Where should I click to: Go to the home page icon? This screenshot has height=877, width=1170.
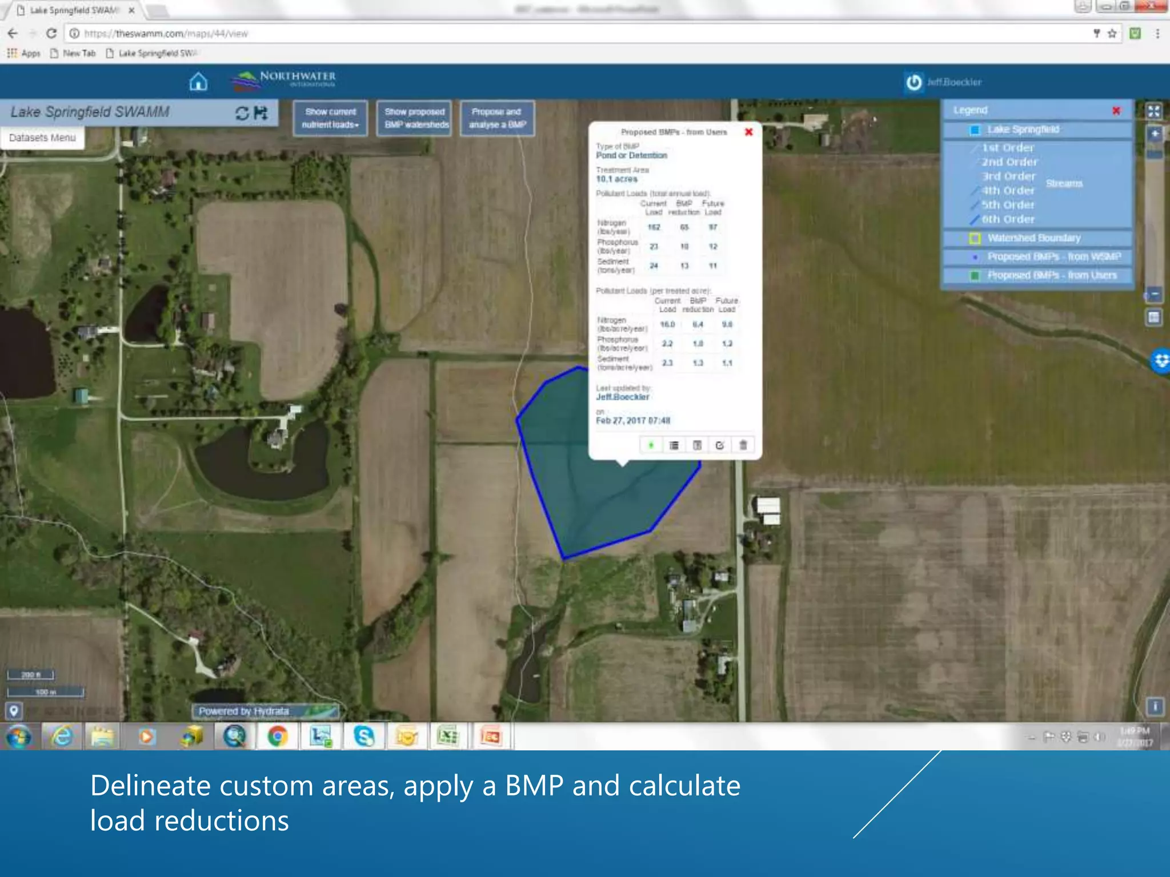[198, 82]
